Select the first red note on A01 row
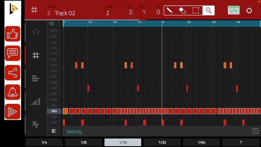Viewport: 261px width, 147px height. pyautogui.click(x=64, y=122)
